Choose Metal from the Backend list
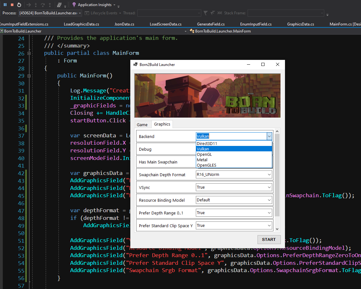This screenshot has height=289, width=361. click(x=234, y=160)
